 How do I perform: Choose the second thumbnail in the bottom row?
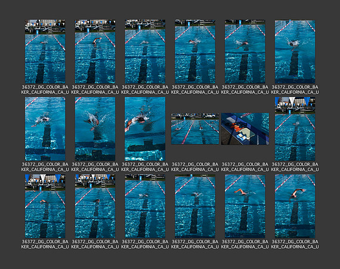tap(95, 206)
